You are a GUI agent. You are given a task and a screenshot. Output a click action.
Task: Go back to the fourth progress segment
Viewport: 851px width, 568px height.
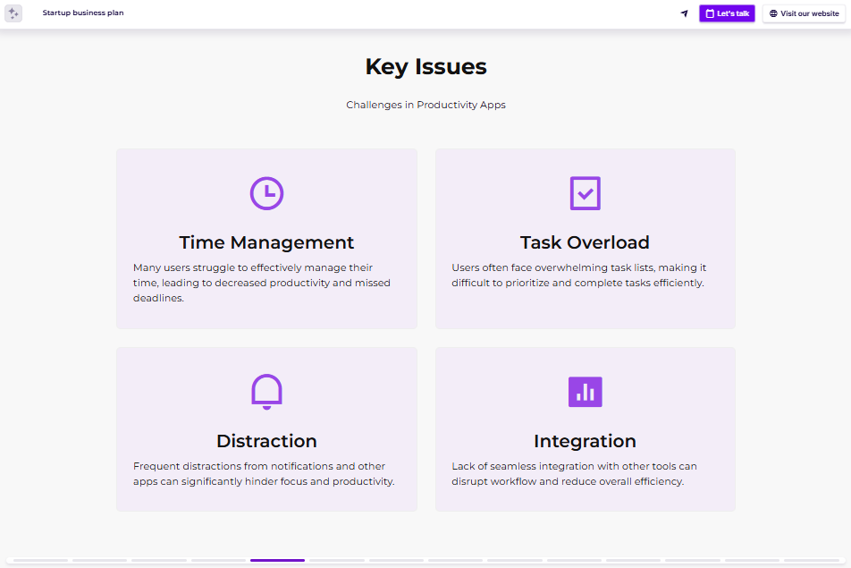[218, 560]
